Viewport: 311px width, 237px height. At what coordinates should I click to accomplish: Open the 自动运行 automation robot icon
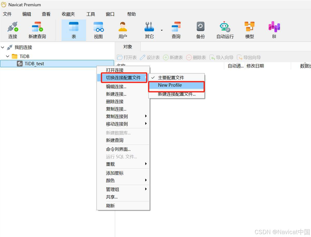225,27
